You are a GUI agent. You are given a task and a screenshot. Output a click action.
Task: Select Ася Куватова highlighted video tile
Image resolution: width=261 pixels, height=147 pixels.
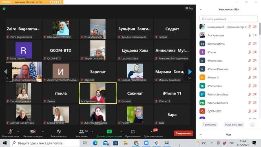[98, 93]
